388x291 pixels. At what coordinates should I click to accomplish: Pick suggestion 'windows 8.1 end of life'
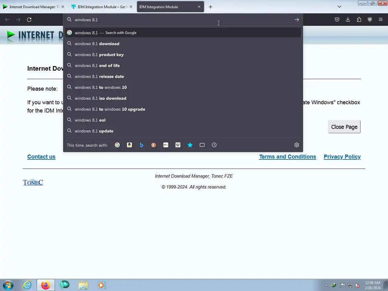pyautogui.click(x=183, y=65)
